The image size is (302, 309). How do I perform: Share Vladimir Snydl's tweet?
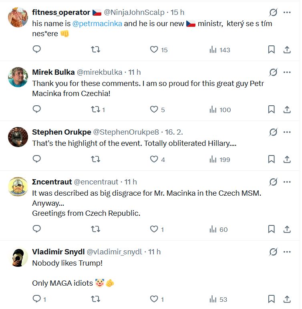(287, 299)
